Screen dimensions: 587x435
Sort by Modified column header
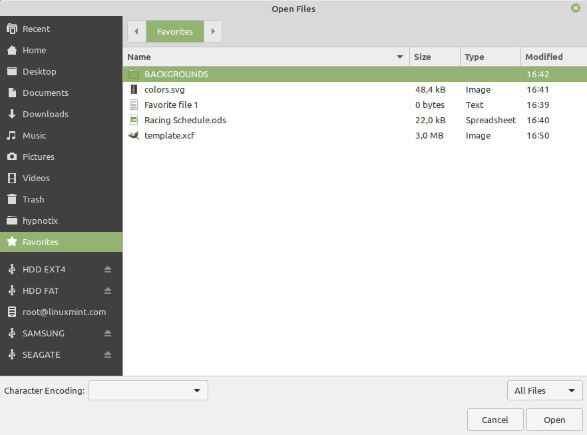pos(554,57)
